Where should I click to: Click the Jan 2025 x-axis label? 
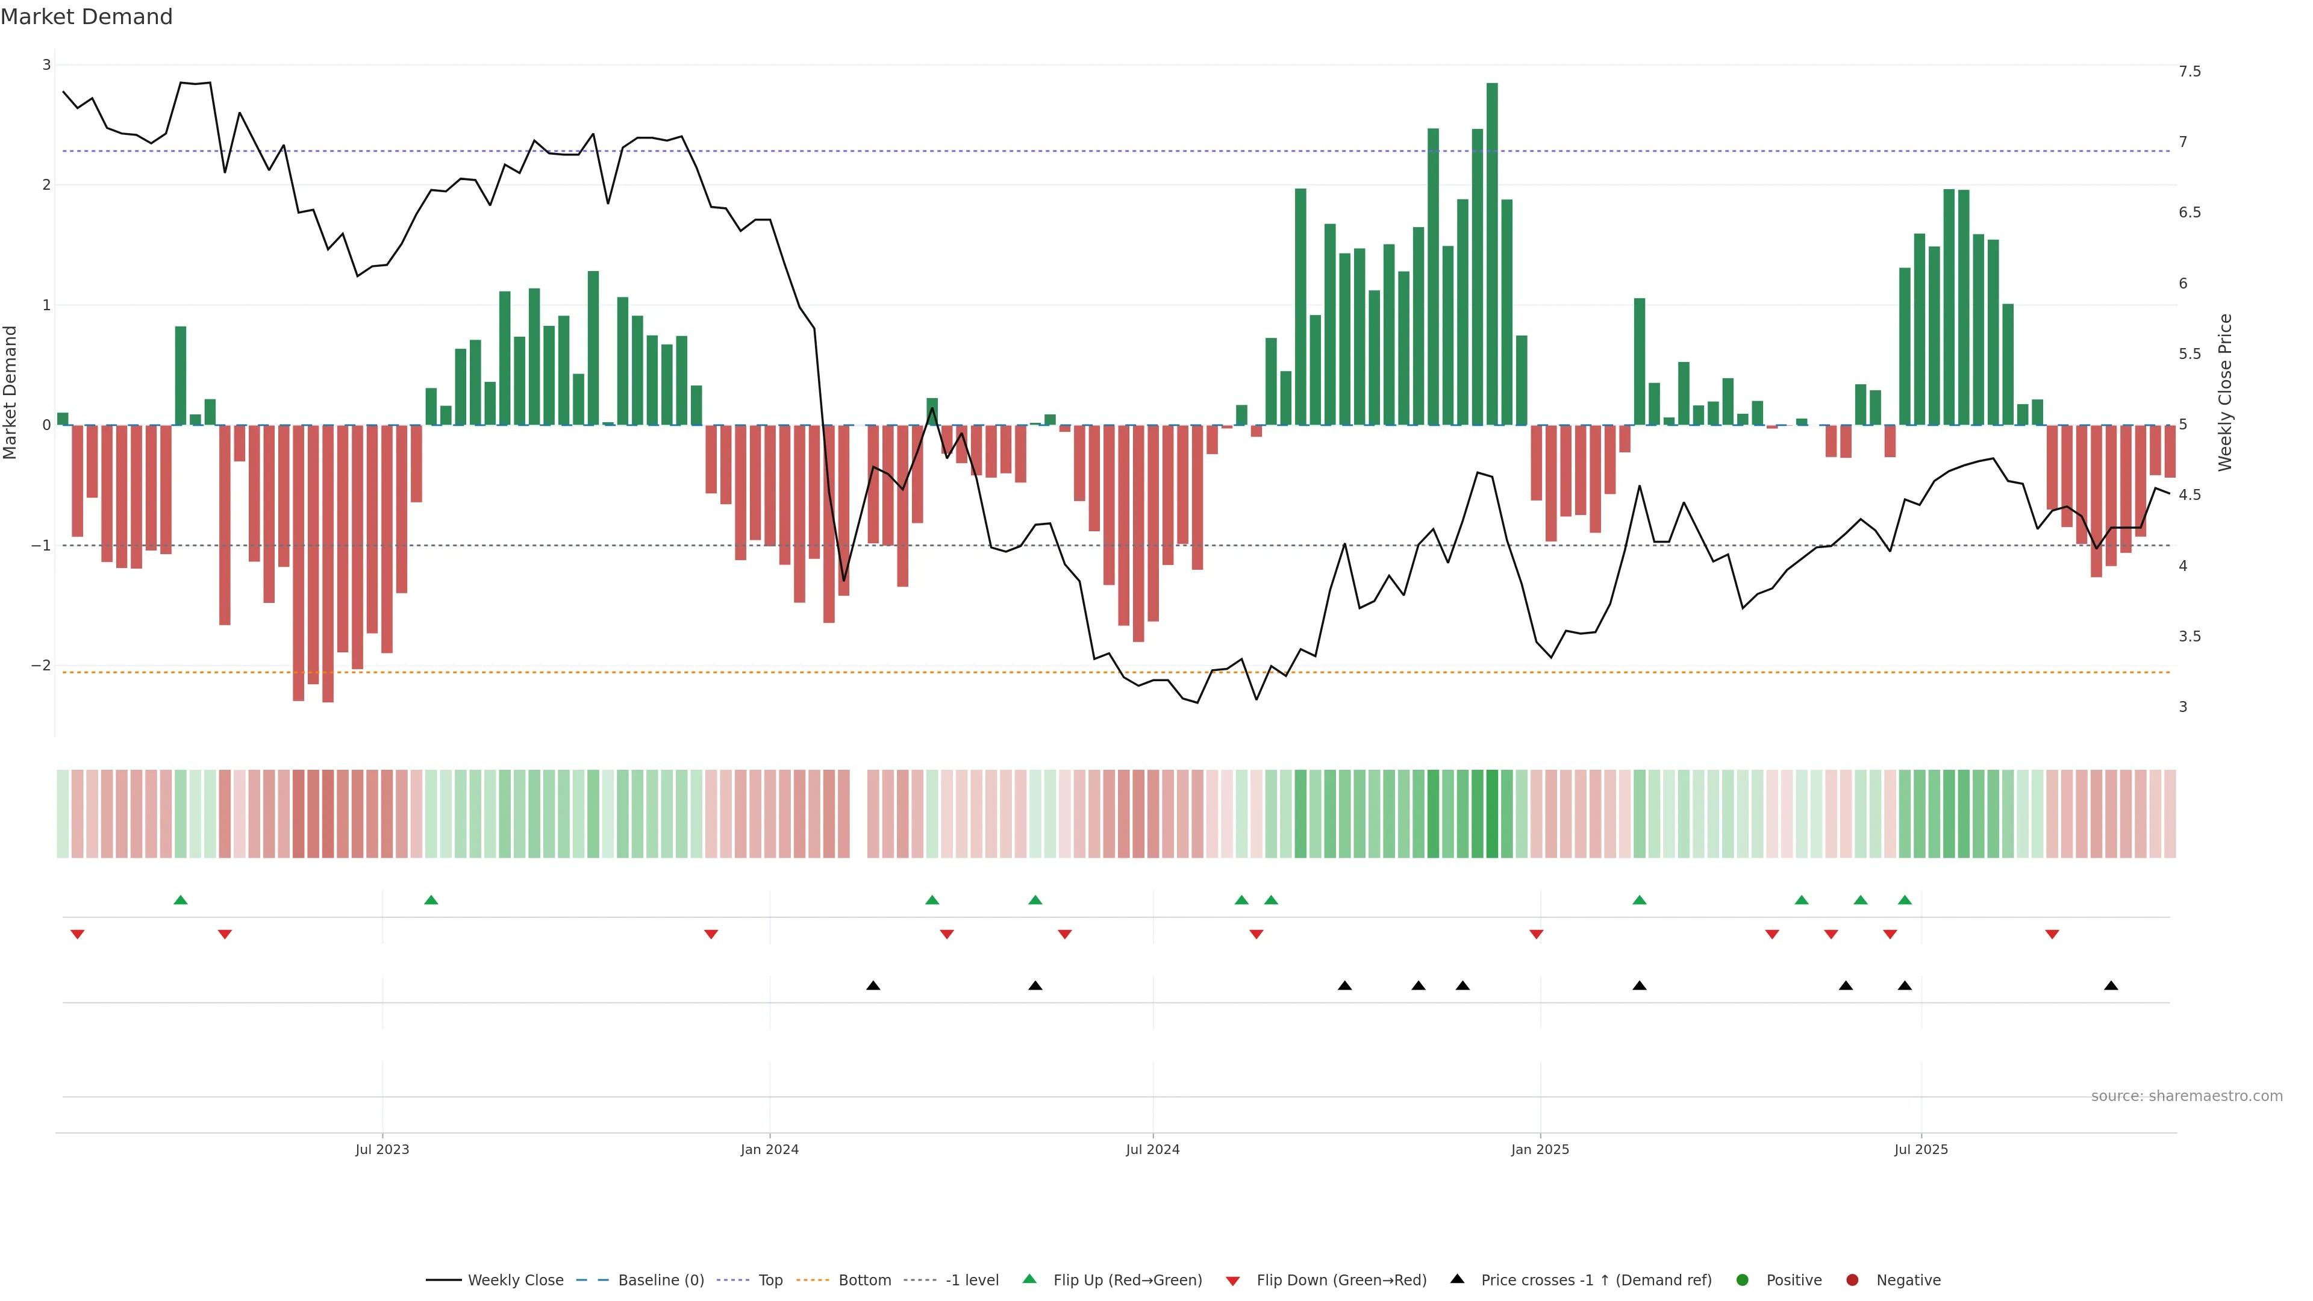[x=1540, y=1149]
